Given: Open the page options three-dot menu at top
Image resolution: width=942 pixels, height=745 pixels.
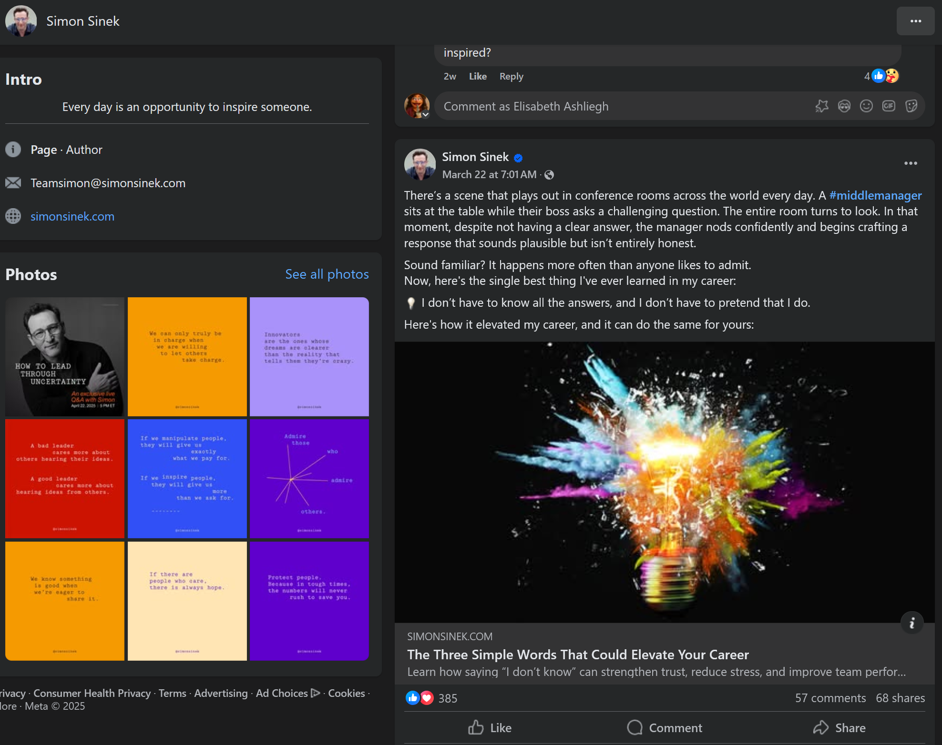Looking at the screenshot, I should click(x=915, y=21).
